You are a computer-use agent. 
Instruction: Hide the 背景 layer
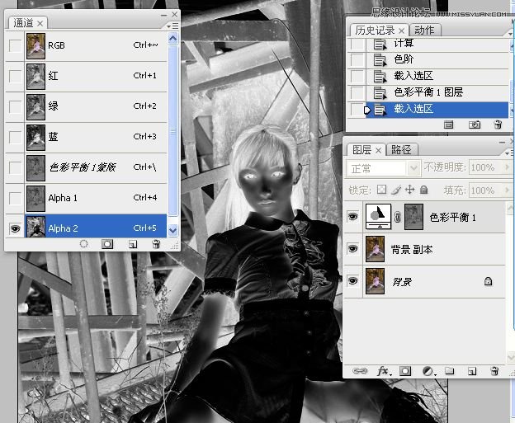(x=353, y=281)
